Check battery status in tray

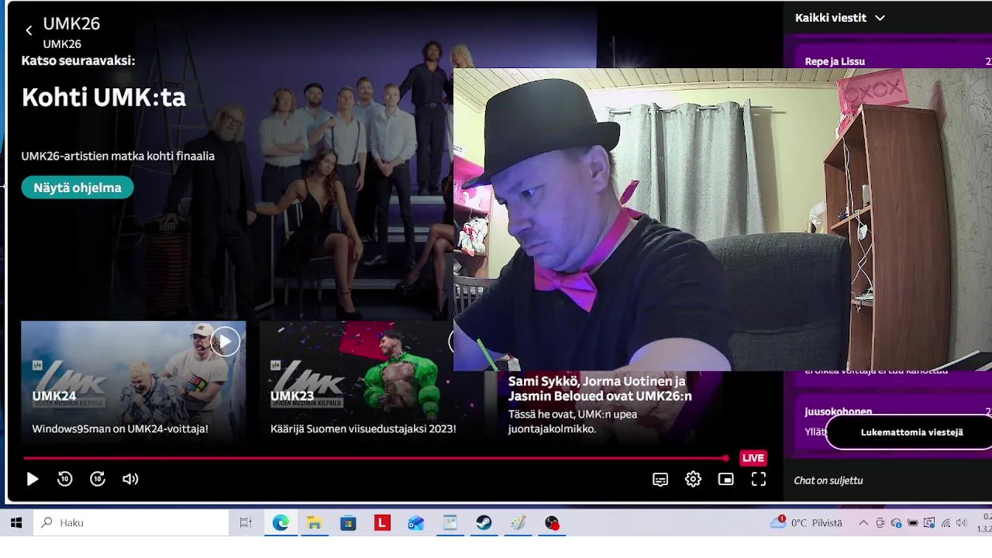coord(913,523)
